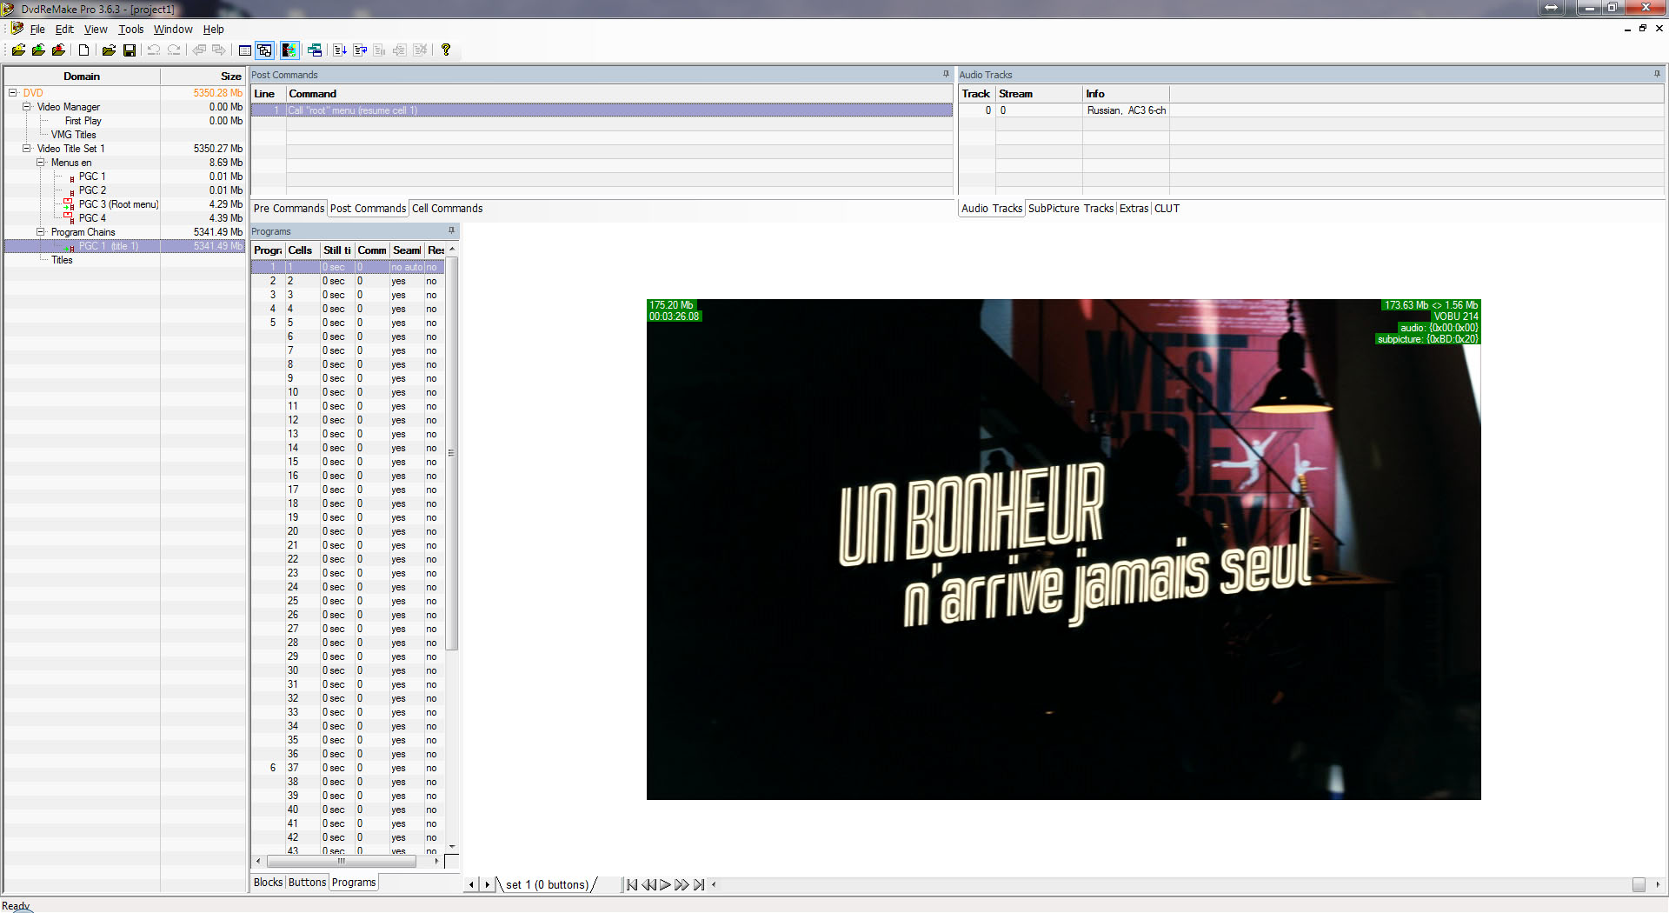Switch to the Cell Commands tab
This screenshot has width=1669, height=913.
[447, 209]
